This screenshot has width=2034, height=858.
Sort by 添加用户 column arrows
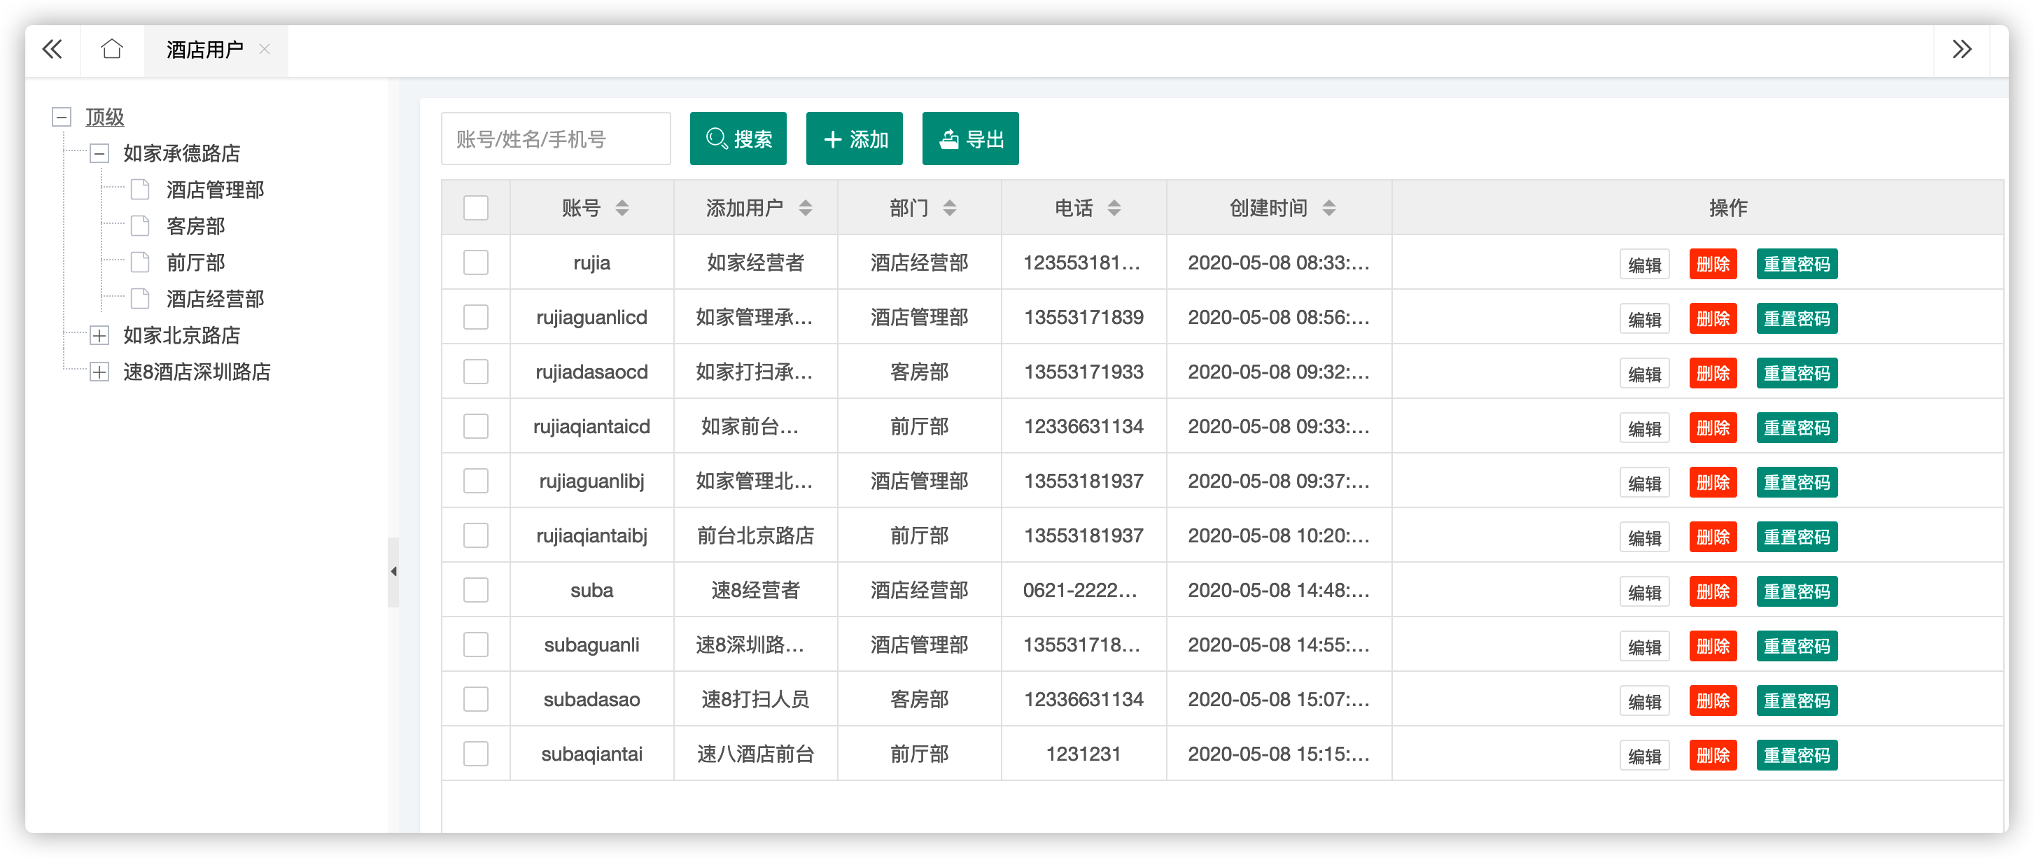coord(806,208)
